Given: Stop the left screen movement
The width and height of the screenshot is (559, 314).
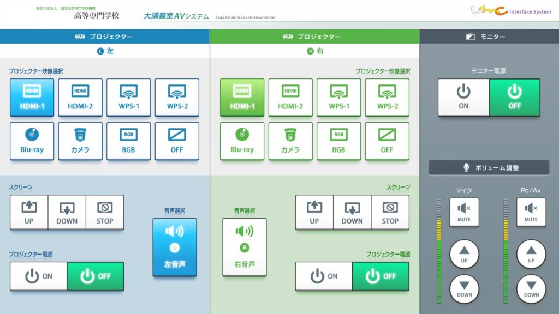Looking at the screenshot, I should 105,212.
